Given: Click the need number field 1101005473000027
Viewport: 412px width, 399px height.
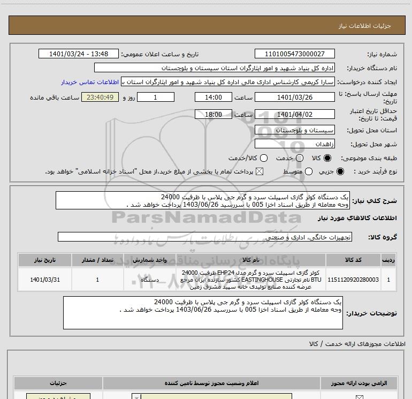Looking at the screenshot, I should click(294, 54).
